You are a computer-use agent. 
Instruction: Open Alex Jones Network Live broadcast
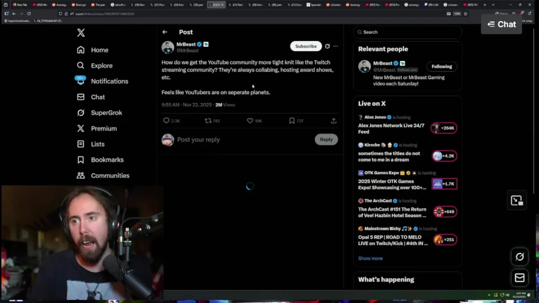pos(391,128)
